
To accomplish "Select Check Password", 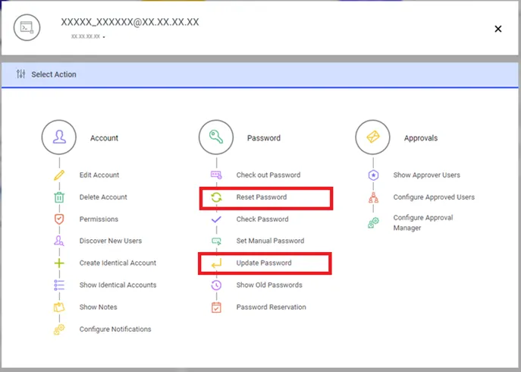I will pos(262,219).
